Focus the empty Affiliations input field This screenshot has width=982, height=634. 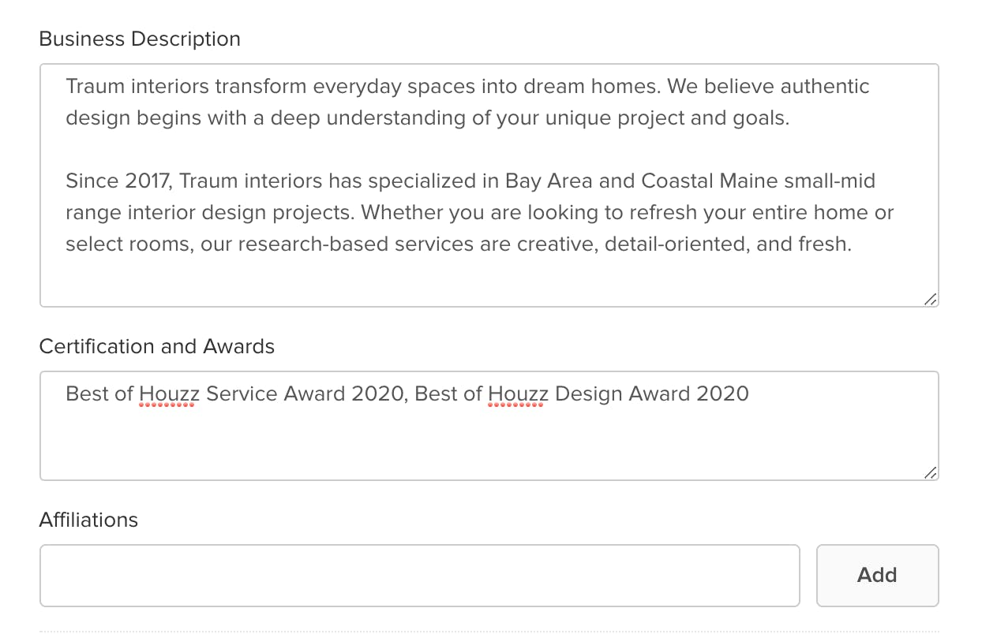point(420,575)
